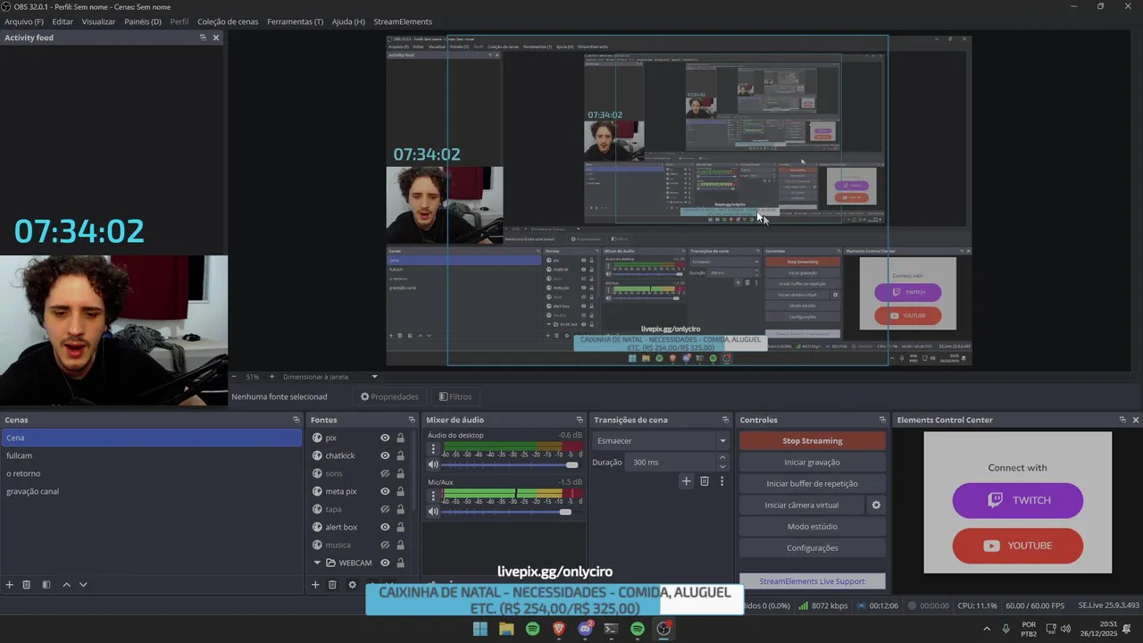Click Stop Streaming button
This screenshot has width=1143, height=643.
[813, 440]
